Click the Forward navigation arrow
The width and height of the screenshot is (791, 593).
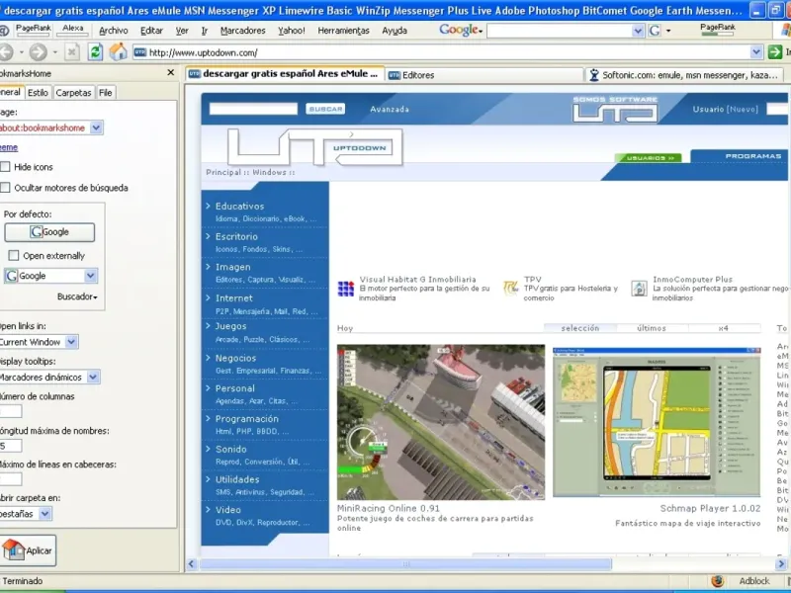[39, 51]
